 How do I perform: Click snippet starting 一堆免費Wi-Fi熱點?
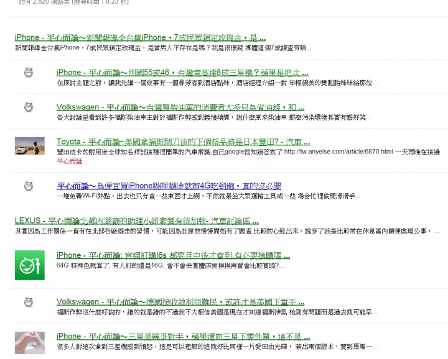(208, 196)
